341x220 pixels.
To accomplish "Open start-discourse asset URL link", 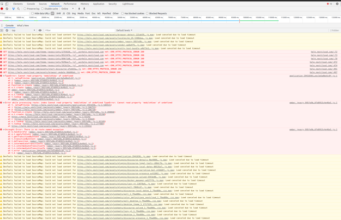I will [44, 69].
